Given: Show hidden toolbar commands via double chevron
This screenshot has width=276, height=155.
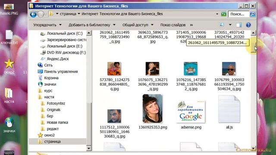Looking at the screenshot, I should (191, 25).
